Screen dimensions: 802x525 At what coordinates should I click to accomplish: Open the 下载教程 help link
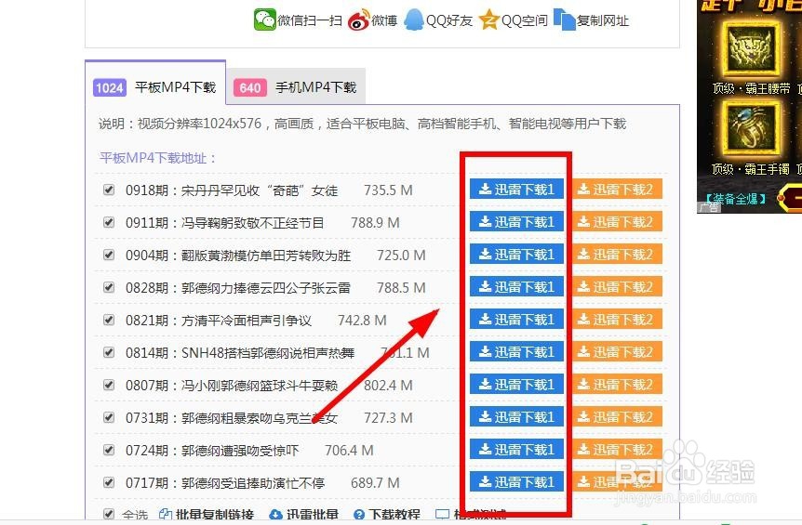pos(387,514)
